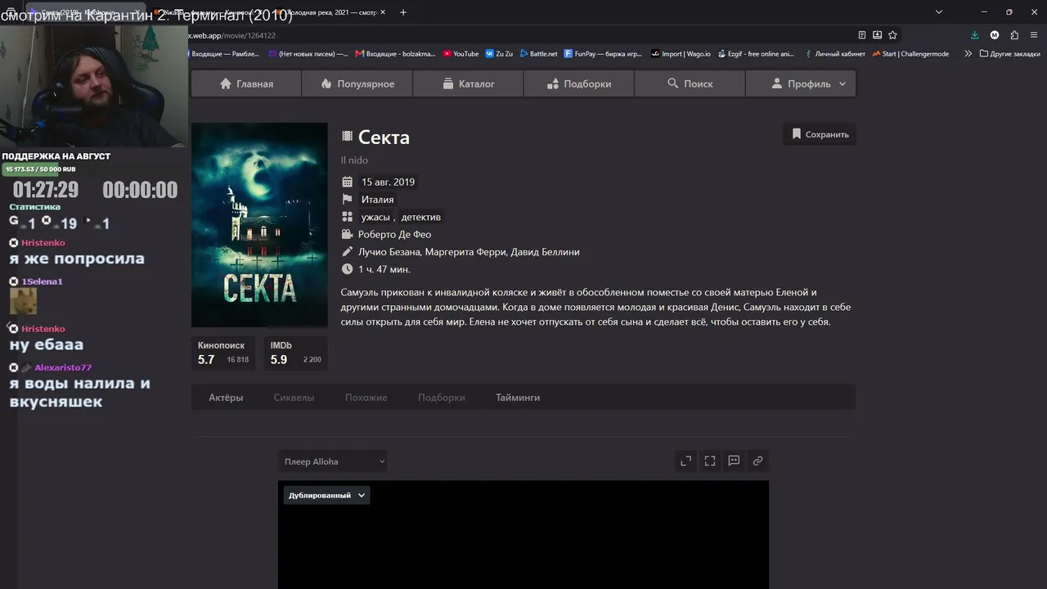Save the movie with the Сохранить button
This screenshot has height=589, width=1047.
[820, 134]
